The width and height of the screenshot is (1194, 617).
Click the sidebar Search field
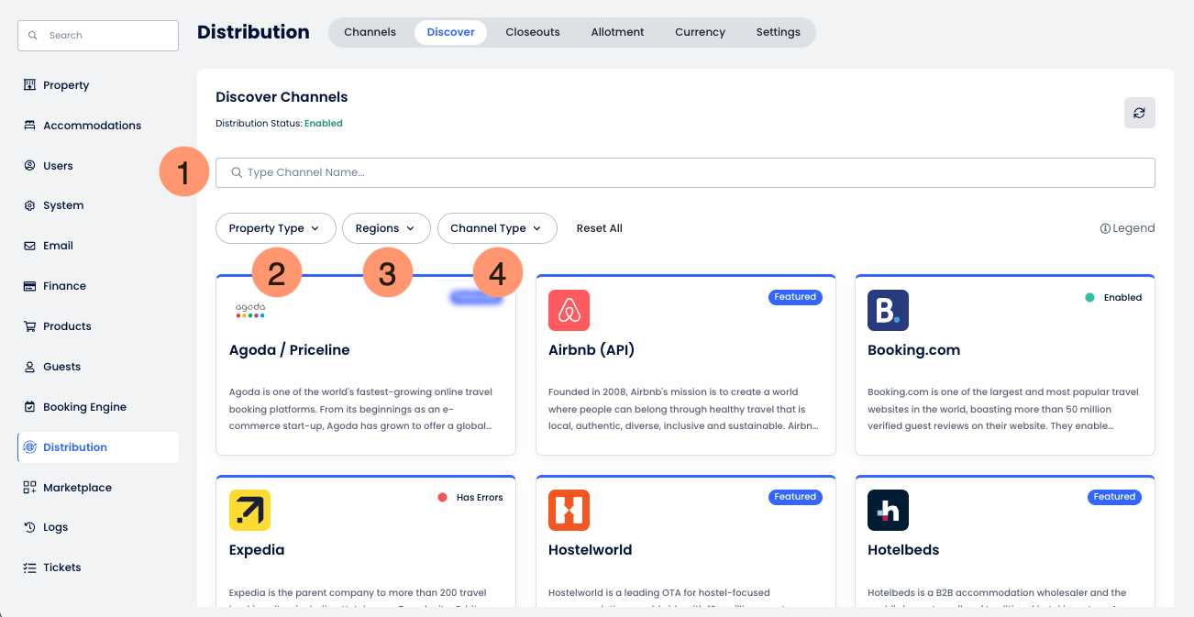click(x=98, y=36)
